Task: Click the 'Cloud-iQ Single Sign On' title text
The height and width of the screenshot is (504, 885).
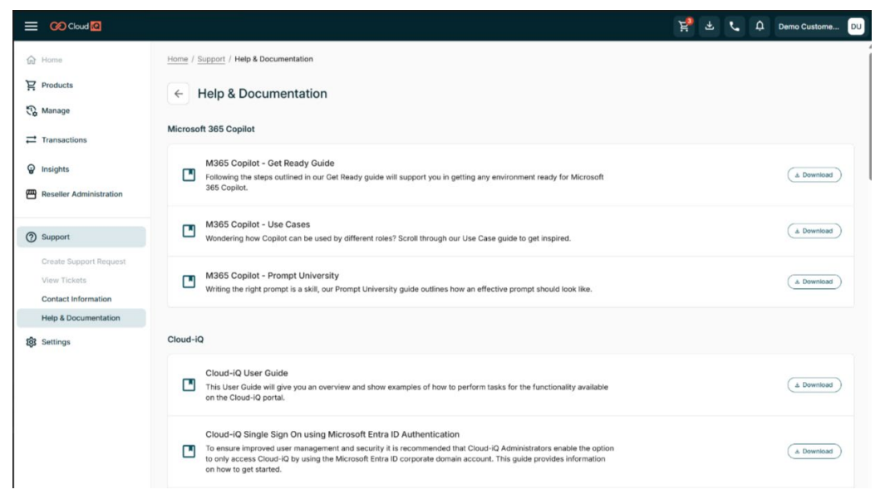Action: point(332,434)
